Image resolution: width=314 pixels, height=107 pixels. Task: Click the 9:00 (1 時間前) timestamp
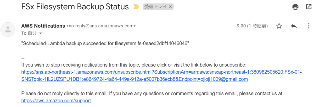(x=252, y=26)
